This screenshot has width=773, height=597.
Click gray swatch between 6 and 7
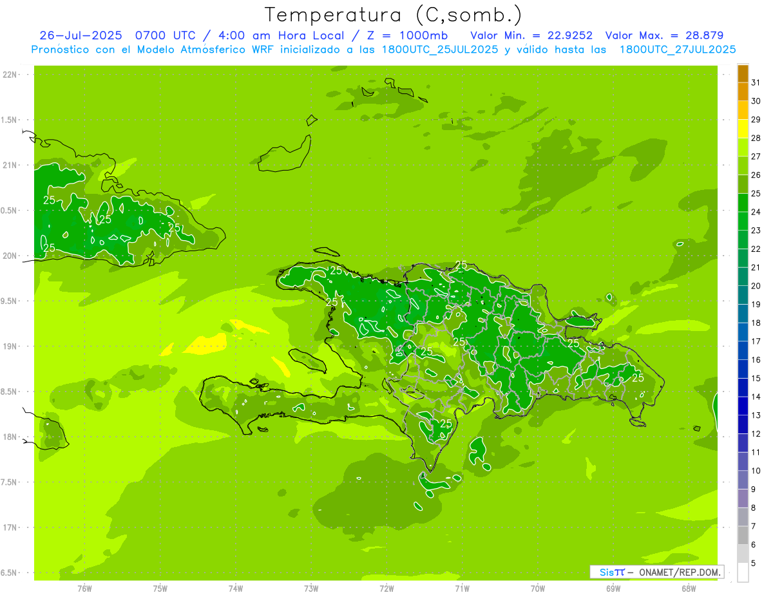click(743, 535)
